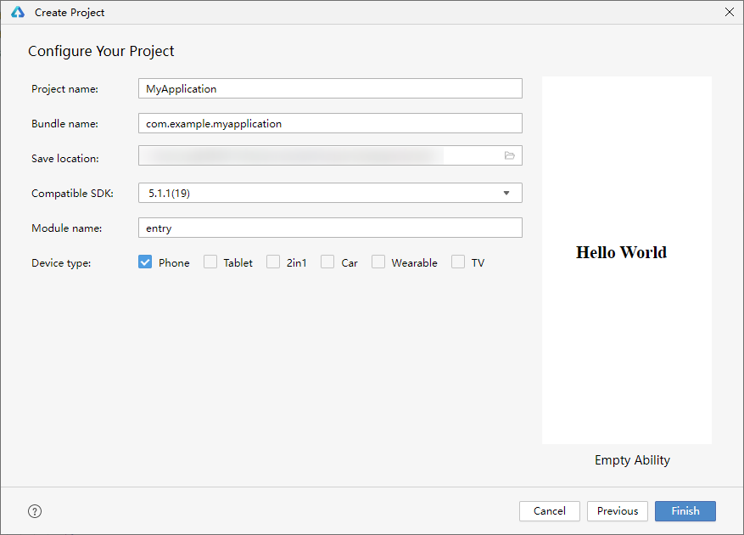The height and width of the screenshot is (535, 744).
Task: Enable the Wearable device type
Action: 378,262
